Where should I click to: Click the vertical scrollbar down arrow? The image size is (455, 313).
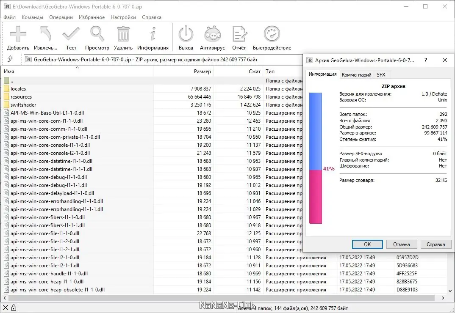450,291
